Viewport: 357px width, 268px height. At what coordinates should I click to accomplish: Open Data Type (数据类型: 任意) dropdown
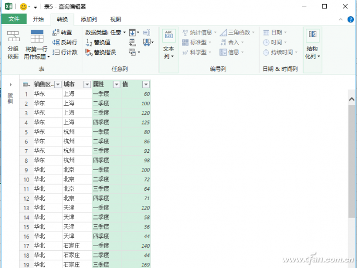click(105, 32)
